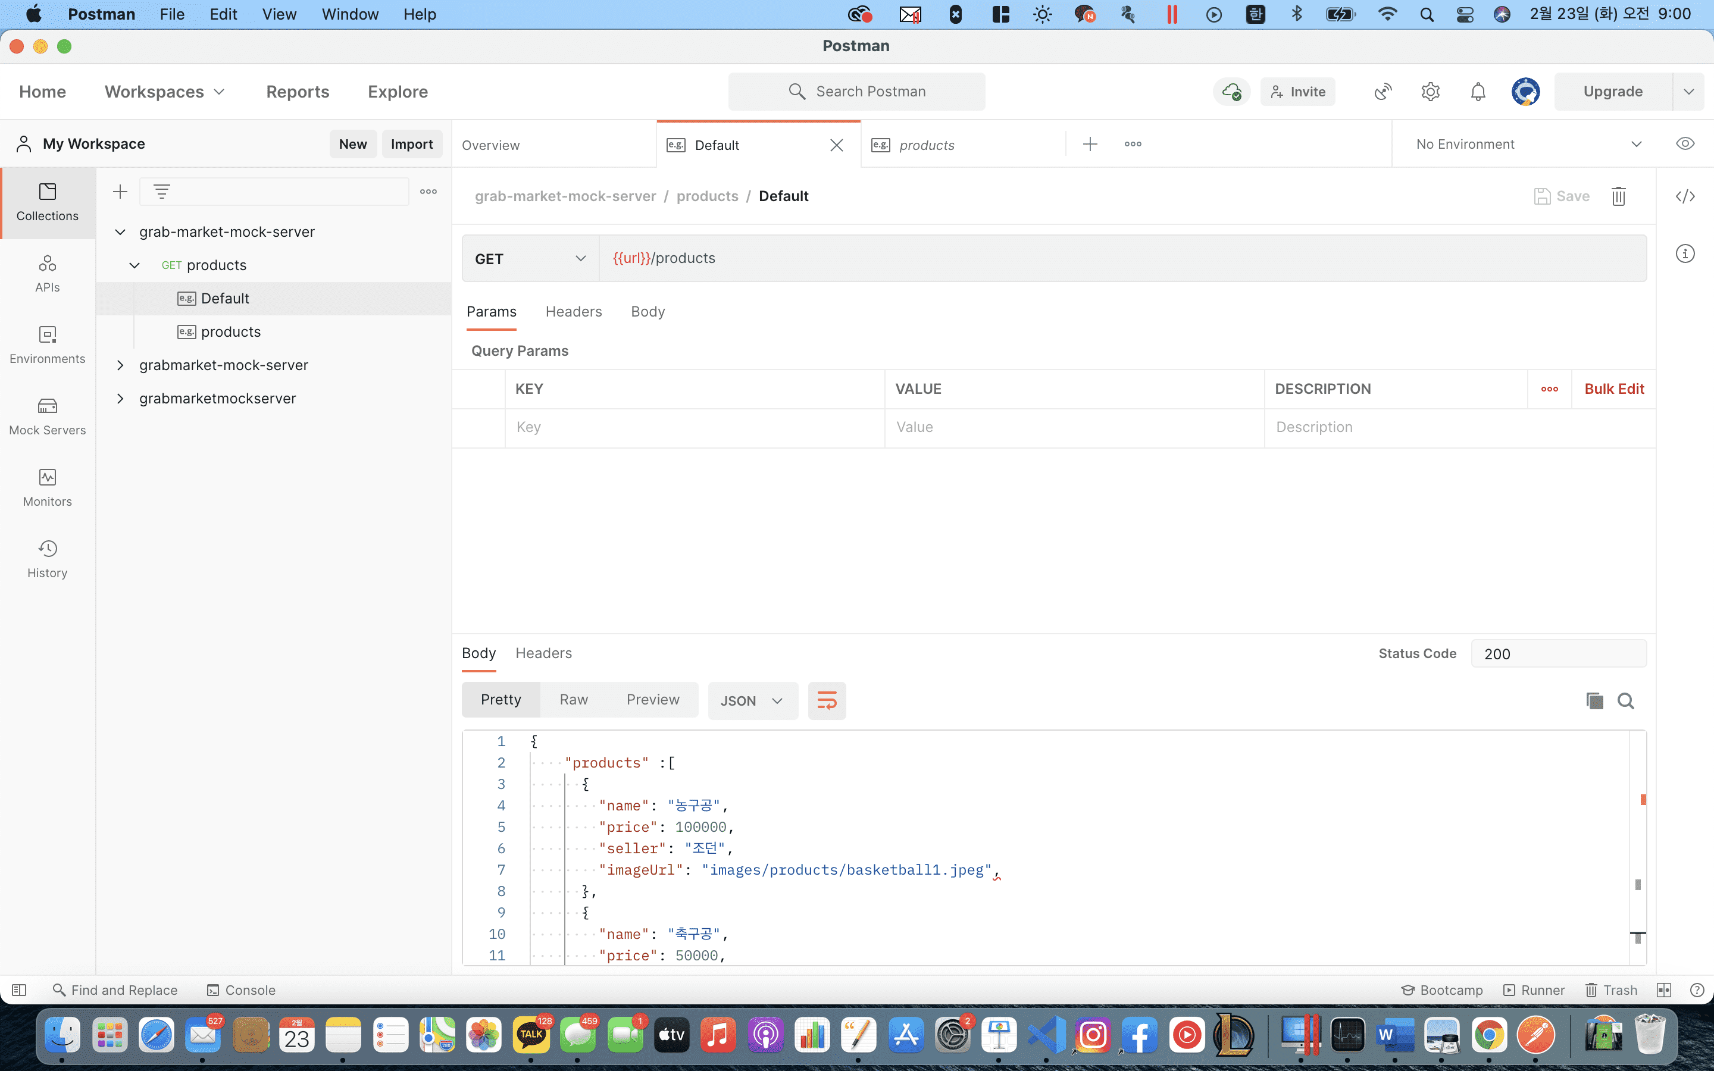Click the New button
The image size is (1714, 1071).
pyautogui.click(x=353, y=144)
